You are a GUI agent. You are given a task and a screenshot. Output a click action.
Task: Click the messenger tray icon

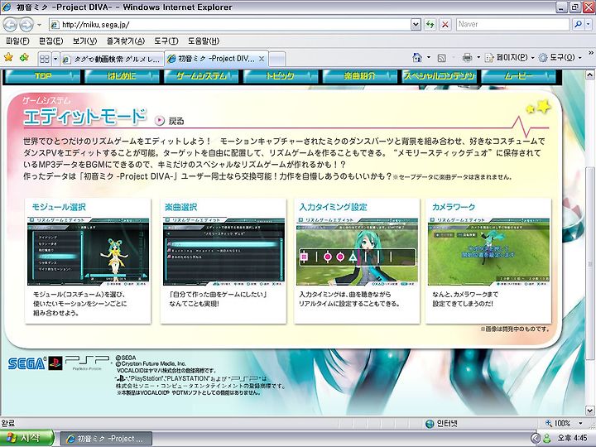547,438
